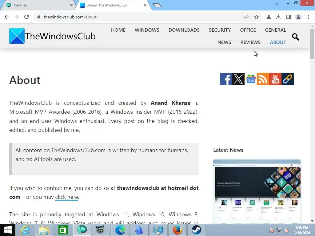This screenshot has height=236, width=315.
Task: Open TheWindowsClub Facebook icon
Action: [x=226, y=79]
